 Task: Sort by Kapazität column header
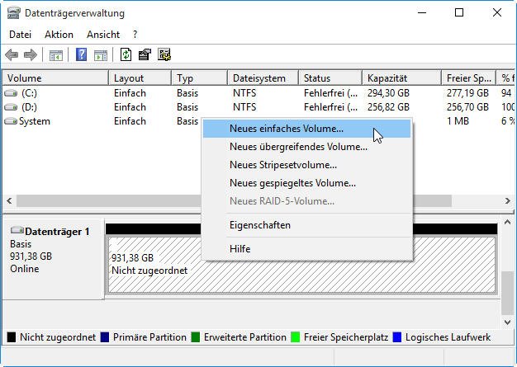(402, 78)
